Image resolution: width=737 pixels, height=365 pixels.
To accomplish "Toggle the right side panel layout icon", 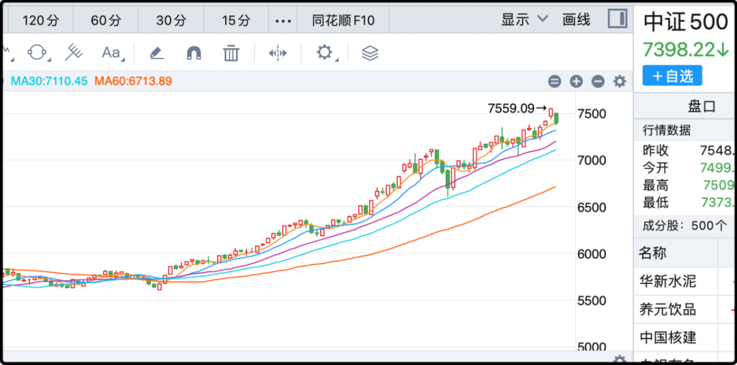I will (617, 19).
